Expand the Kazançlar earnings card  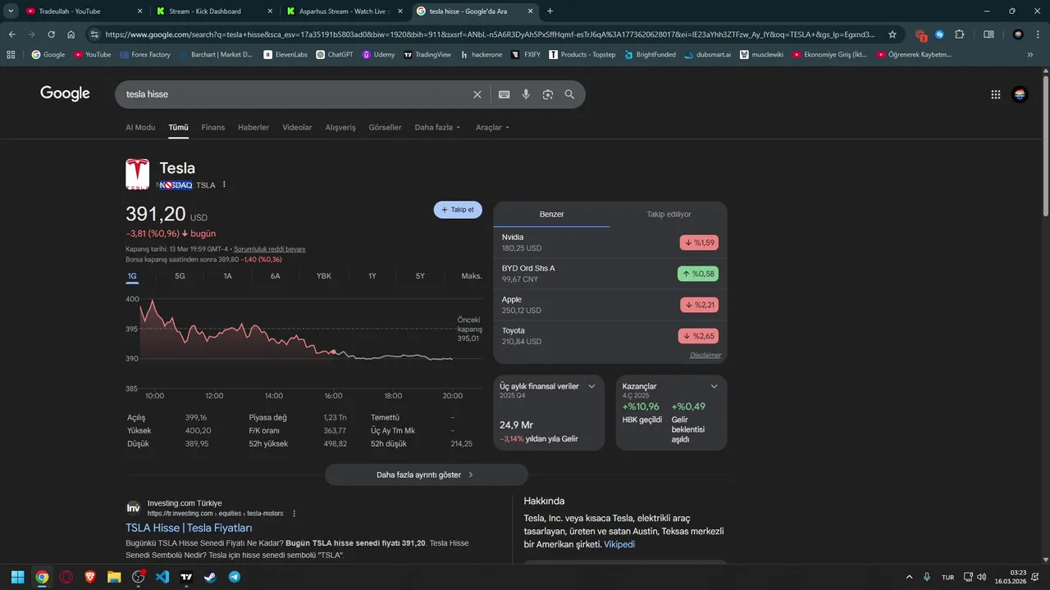[x=714, y=386]
